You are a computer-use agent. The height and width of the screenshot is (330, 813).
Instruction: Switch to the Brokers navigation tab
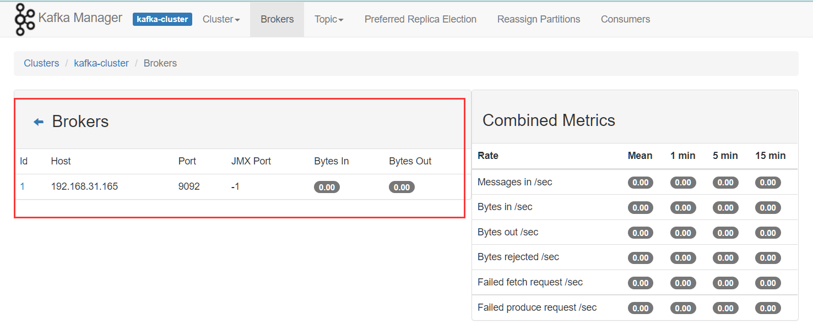[x=277, y=19]
